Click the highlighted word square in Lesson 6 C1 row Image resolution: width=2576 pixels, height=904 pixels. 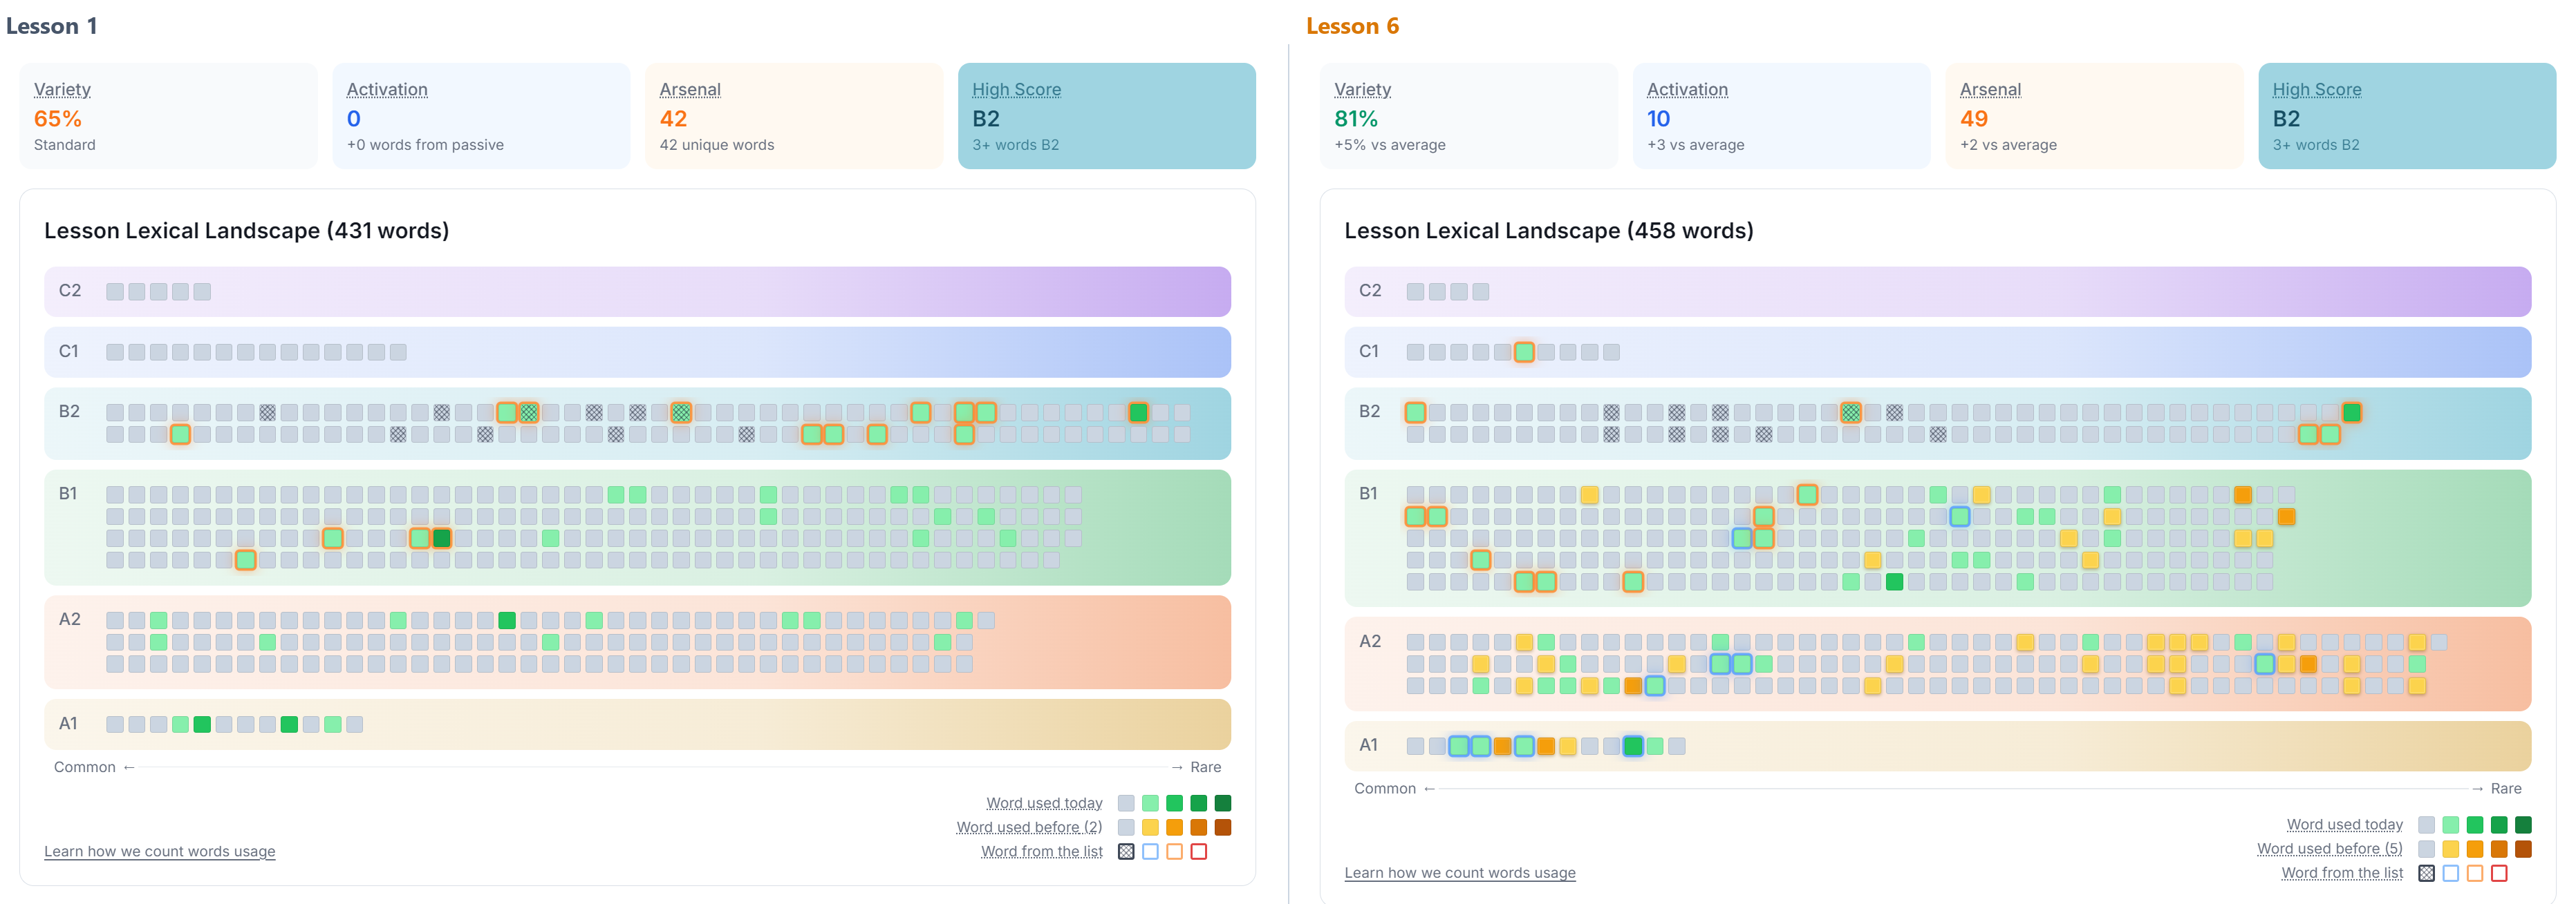[x=1524, y=352]
